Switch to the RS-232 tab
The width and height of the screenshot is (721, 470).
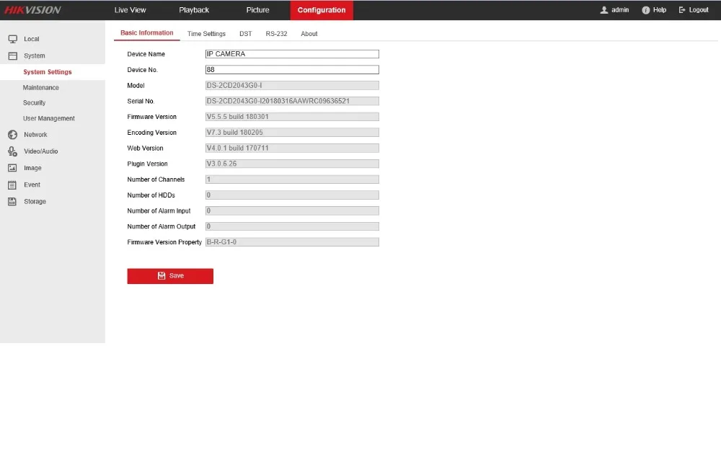point(276,34)
